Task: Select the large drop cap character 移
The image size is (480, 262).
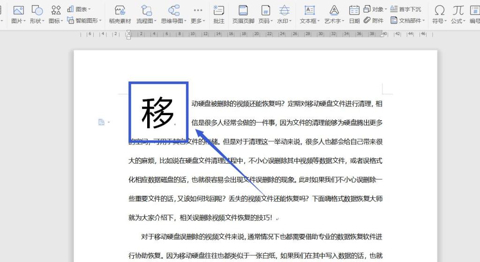Action: tap(157, 113)
